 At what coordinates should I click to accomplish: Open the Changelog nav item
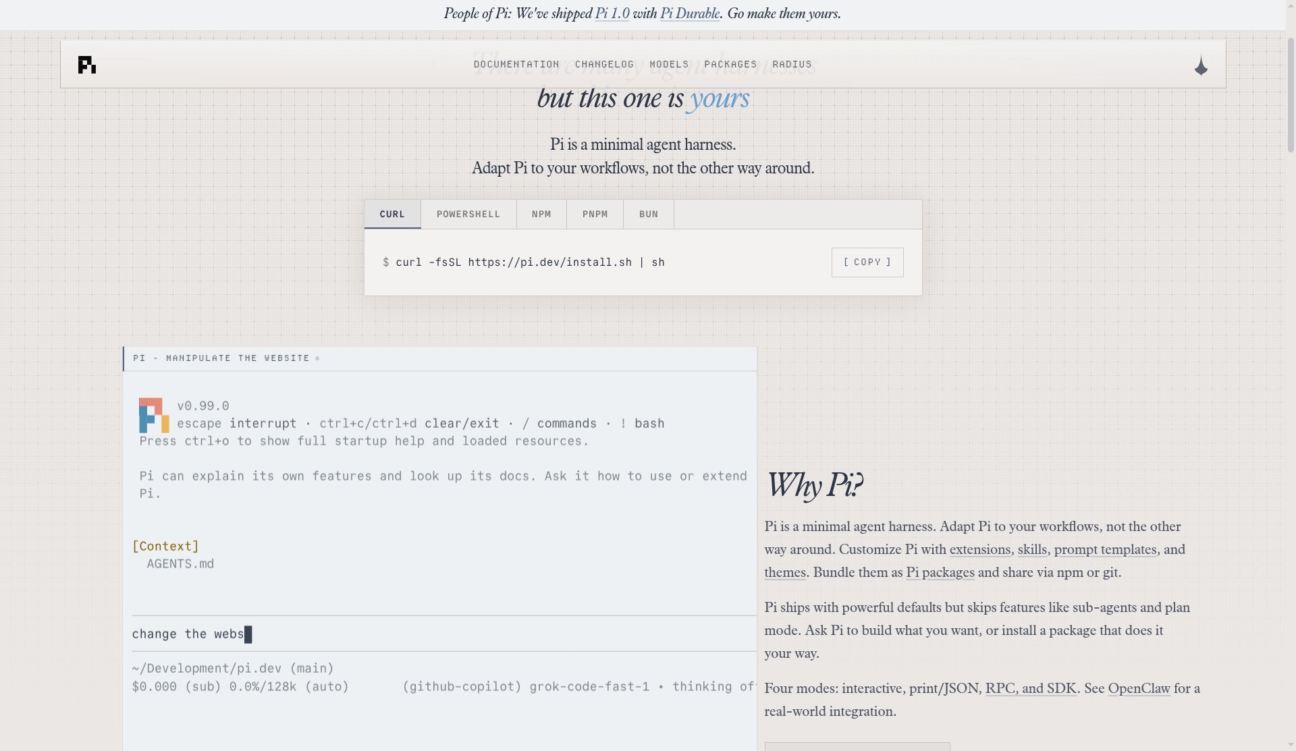pos(604,64)
